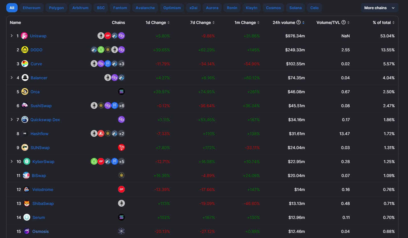
Task: Click the Polygon icon in Quickswap Dex row
Action: point(121,119)
